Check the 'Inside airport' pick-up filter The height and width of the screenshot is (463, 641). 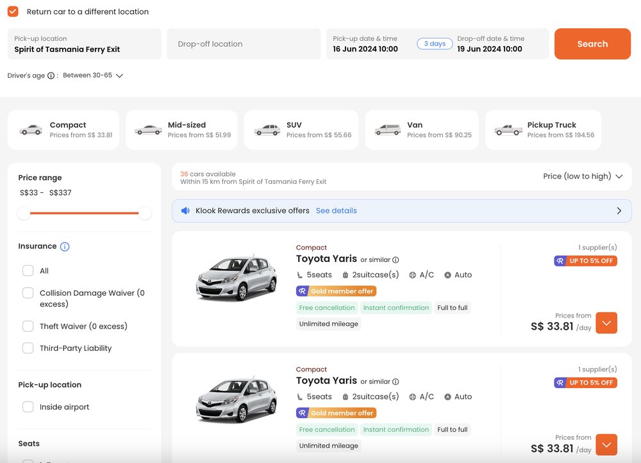point(28,407)
